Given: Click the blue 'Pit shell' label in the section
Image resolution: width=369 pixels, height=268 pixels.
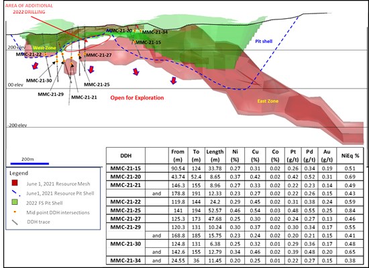Looking at the screenshot, I should [x=264, y=41].
